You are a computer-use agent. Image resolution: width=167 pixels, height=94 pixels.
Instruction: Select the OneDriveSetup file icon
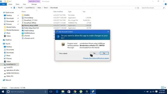click(23, 31)
